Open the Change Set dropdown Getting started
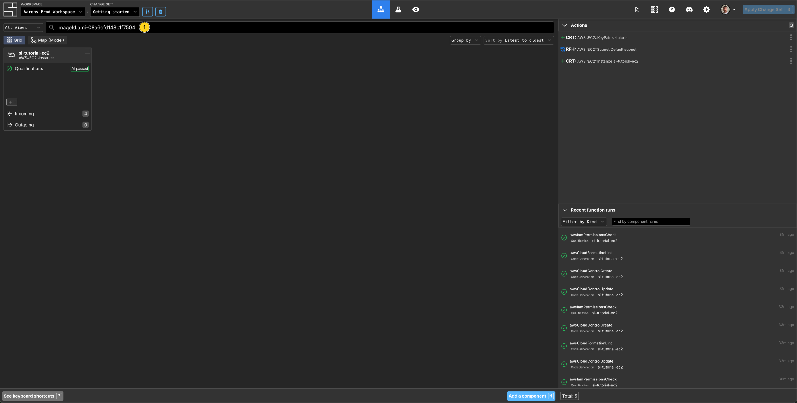 pyautogui.click(x=115, y=12)
